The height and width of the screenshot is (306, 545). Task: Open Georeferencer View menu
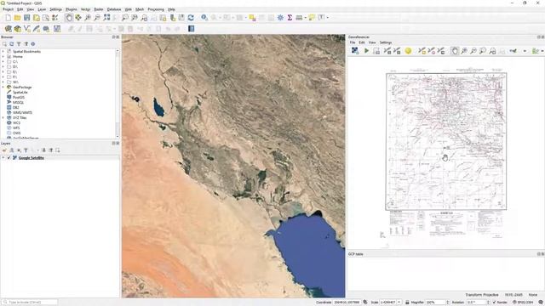tap(372, 42)
